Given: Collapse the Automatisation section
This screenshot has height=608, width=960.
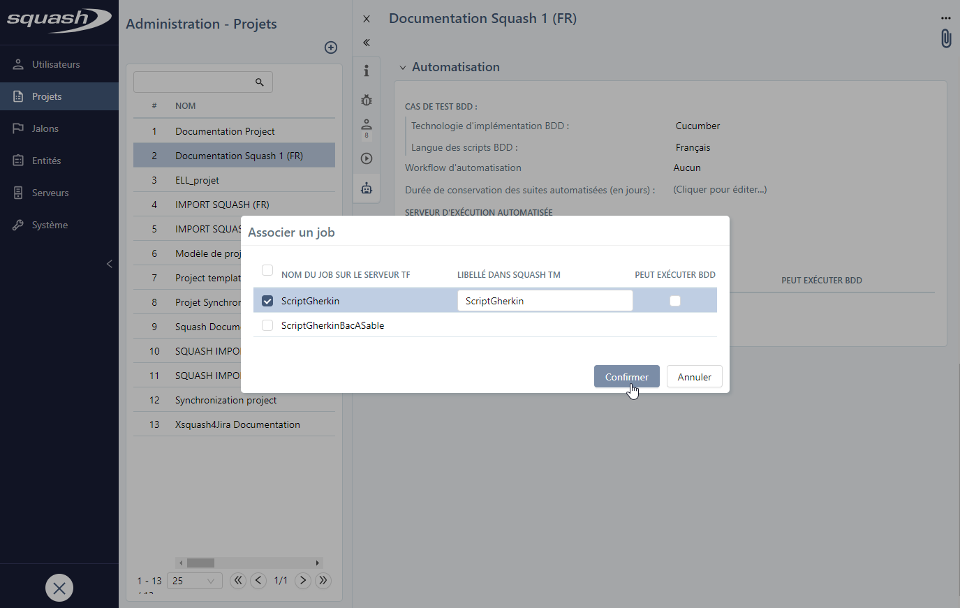Looking at the screenshot, I should point(403,68).
